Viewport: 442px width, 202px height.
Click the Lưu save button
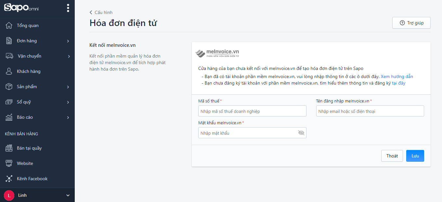(415, 156)
